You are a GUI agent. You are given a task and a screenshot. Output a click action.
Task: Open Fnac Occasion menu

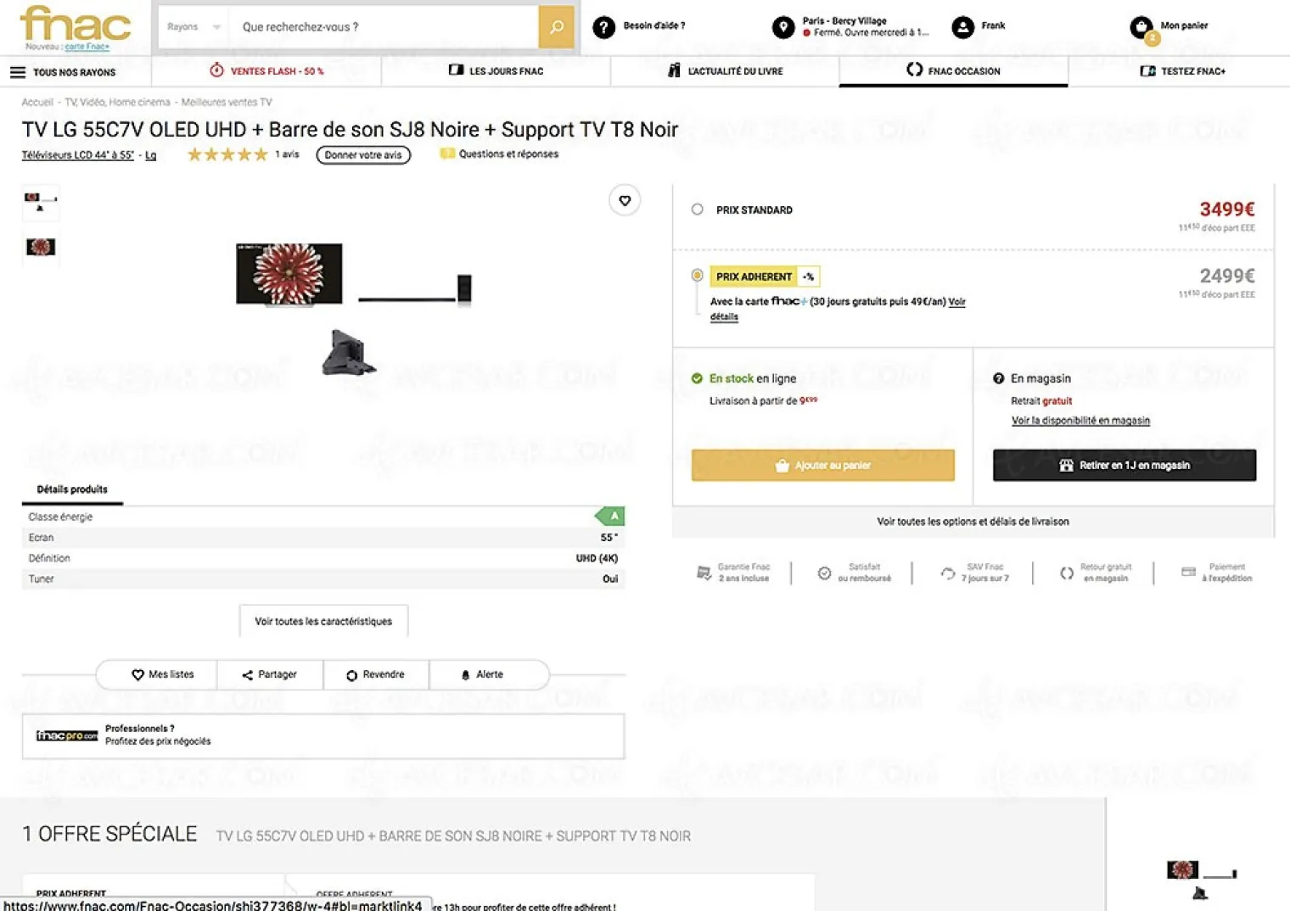953,71
